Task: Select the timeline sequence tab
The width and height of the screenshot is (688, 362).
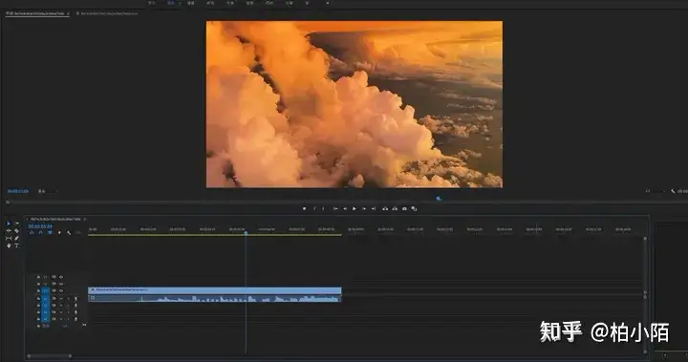Action: (55, 219)
